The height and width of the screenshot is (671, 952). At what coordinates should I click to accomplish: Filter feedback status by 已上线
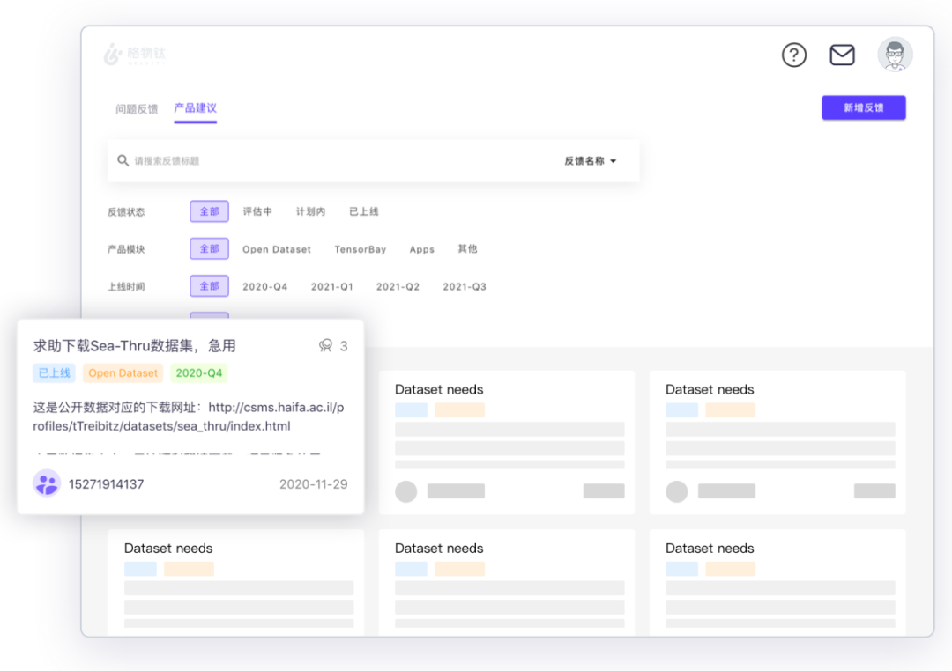pos(364,211)
